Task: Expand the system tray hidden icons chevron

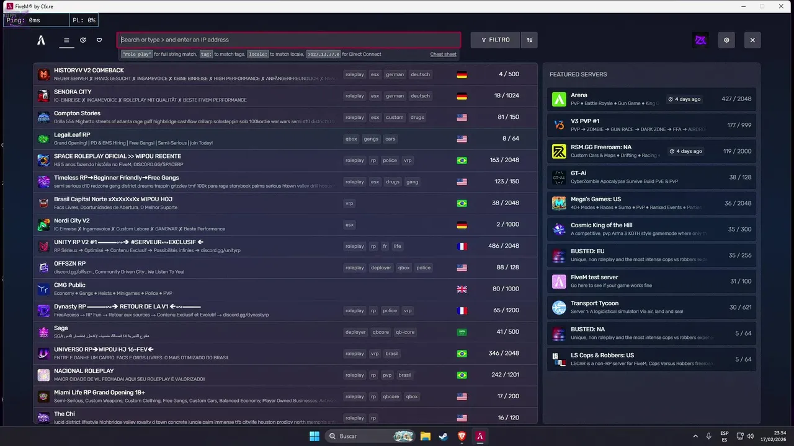Action: 695,436
